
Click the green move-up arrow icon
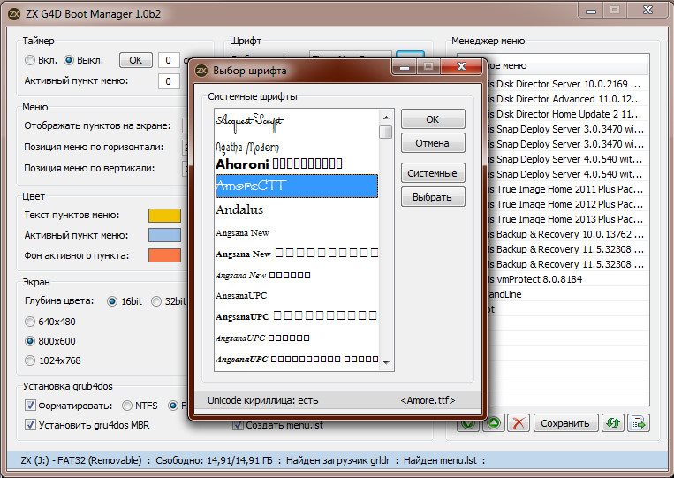click(494, 423)
